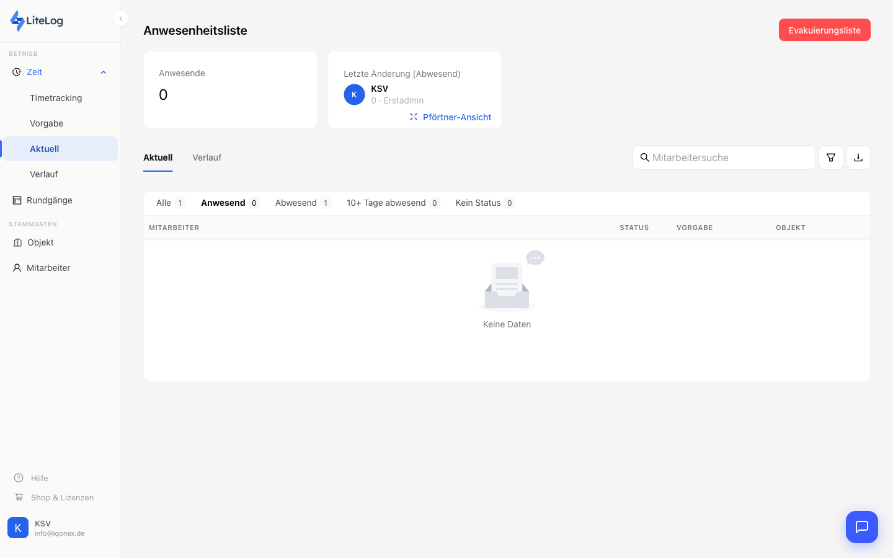Click the filter funnel icon
This screenshot has height=558, width=893.
coord(830,157)
